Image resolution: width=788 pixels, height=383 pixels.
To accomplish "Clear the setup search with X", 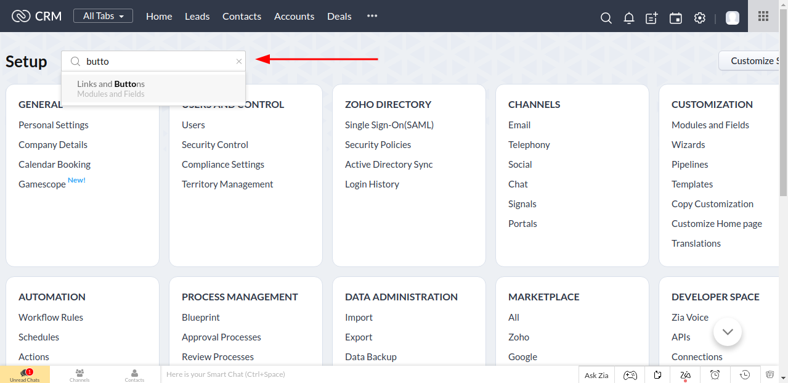I will pyautogui.click(x=239, y=61).
